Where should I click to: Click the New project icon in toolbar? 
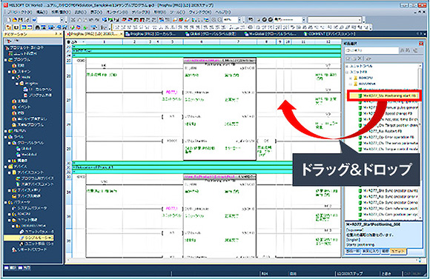tap(8, 20)
